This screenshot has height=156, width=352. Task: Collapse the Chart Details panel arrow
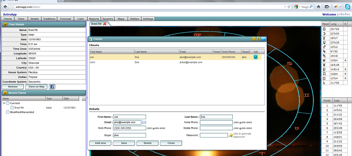[5, 24]
